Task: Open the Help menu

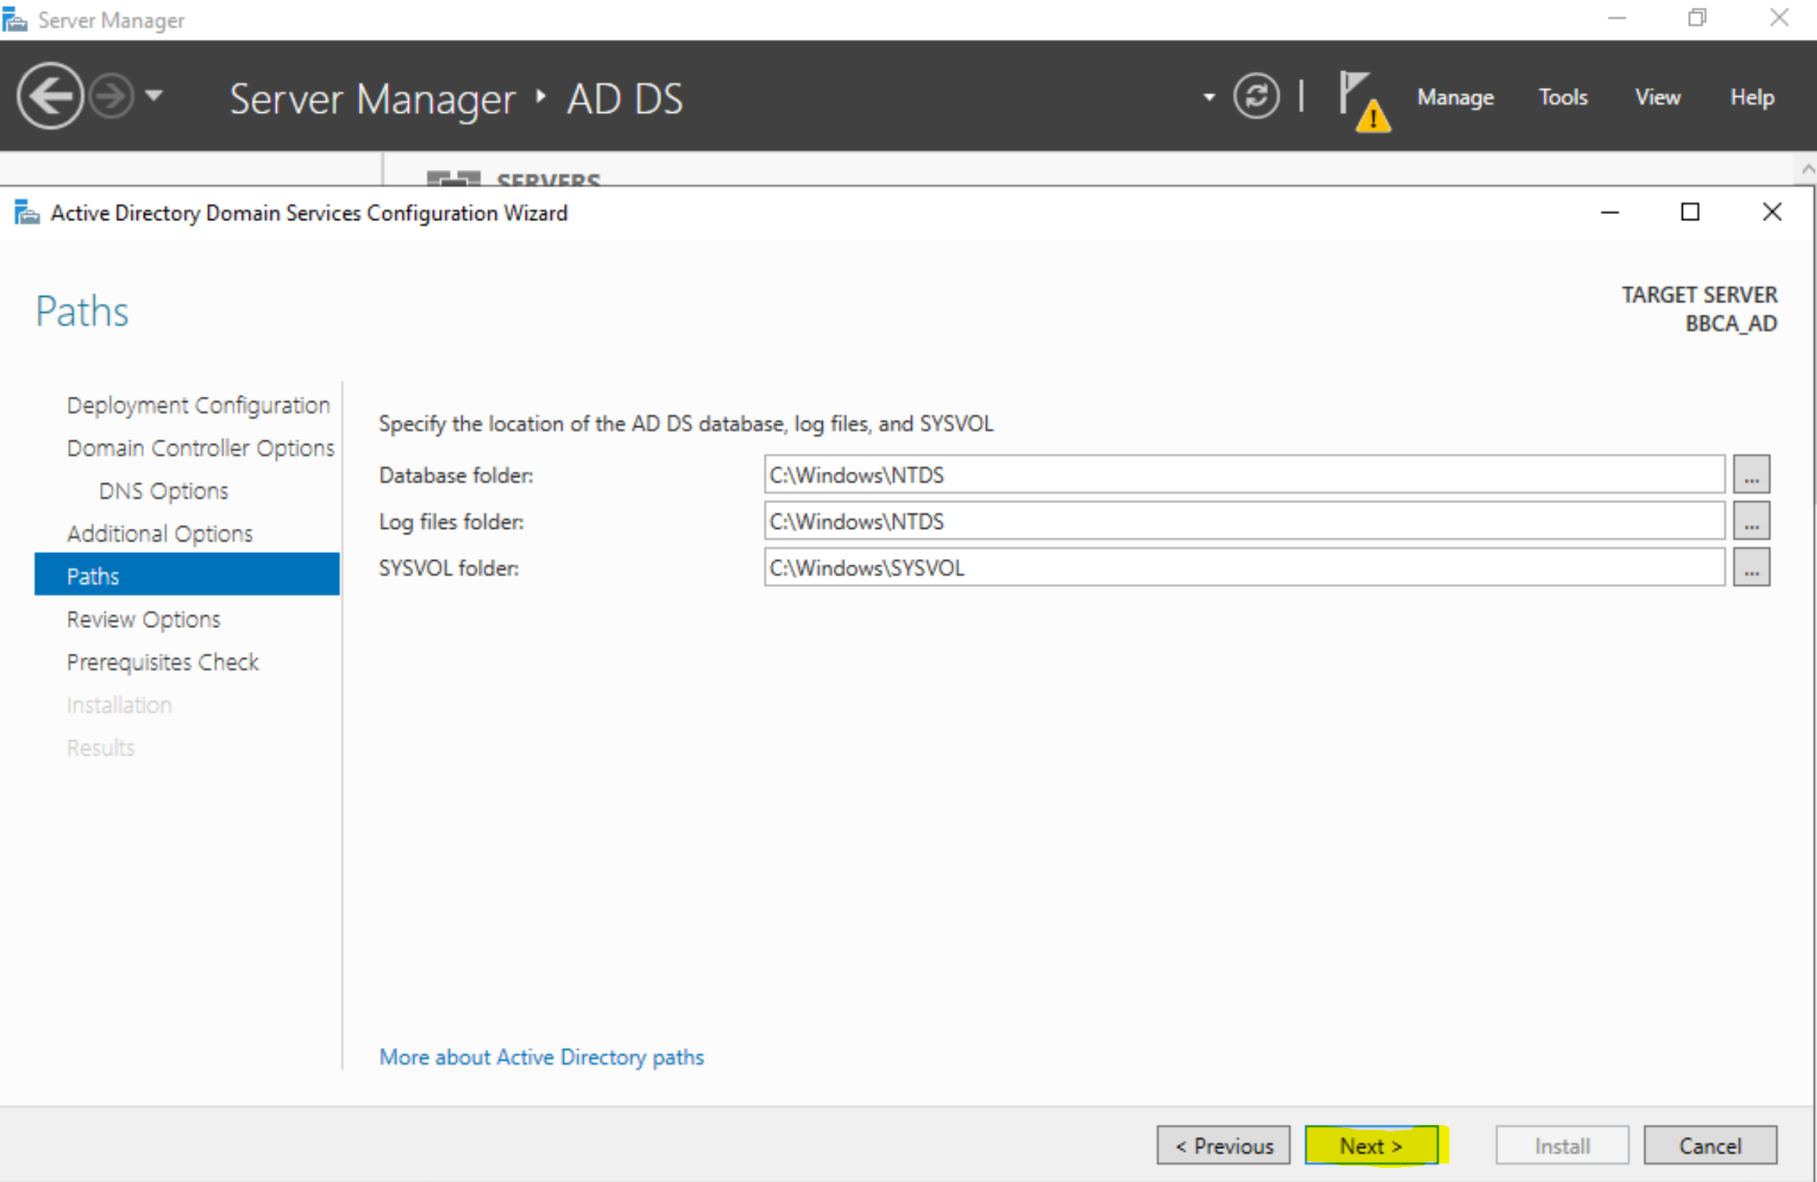Action: [1752, 97]
